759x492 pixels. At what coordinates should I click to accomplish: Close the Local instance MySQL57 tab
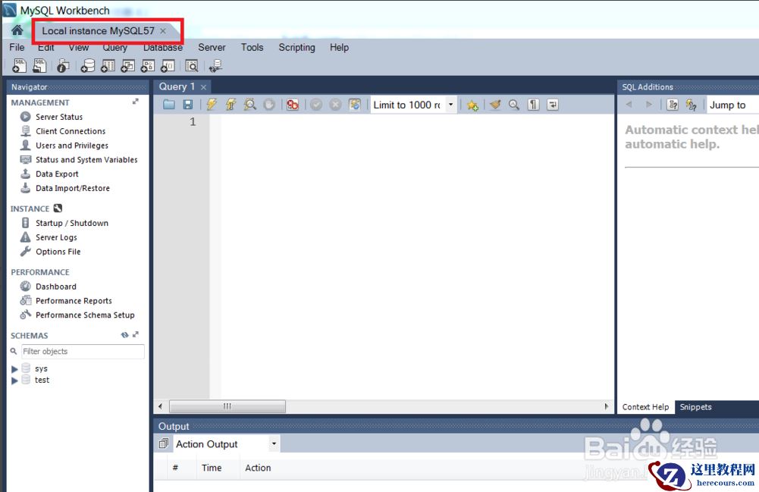click(163, 30)
